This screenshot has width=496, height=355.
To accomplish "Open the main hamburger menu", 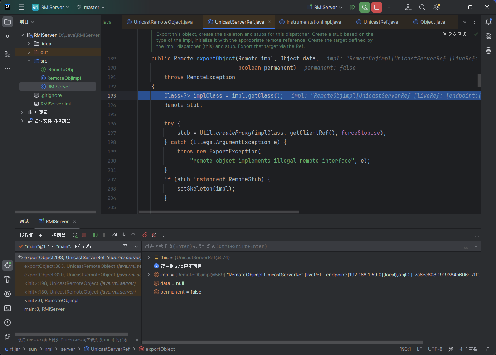I will [x=21, y=7].
